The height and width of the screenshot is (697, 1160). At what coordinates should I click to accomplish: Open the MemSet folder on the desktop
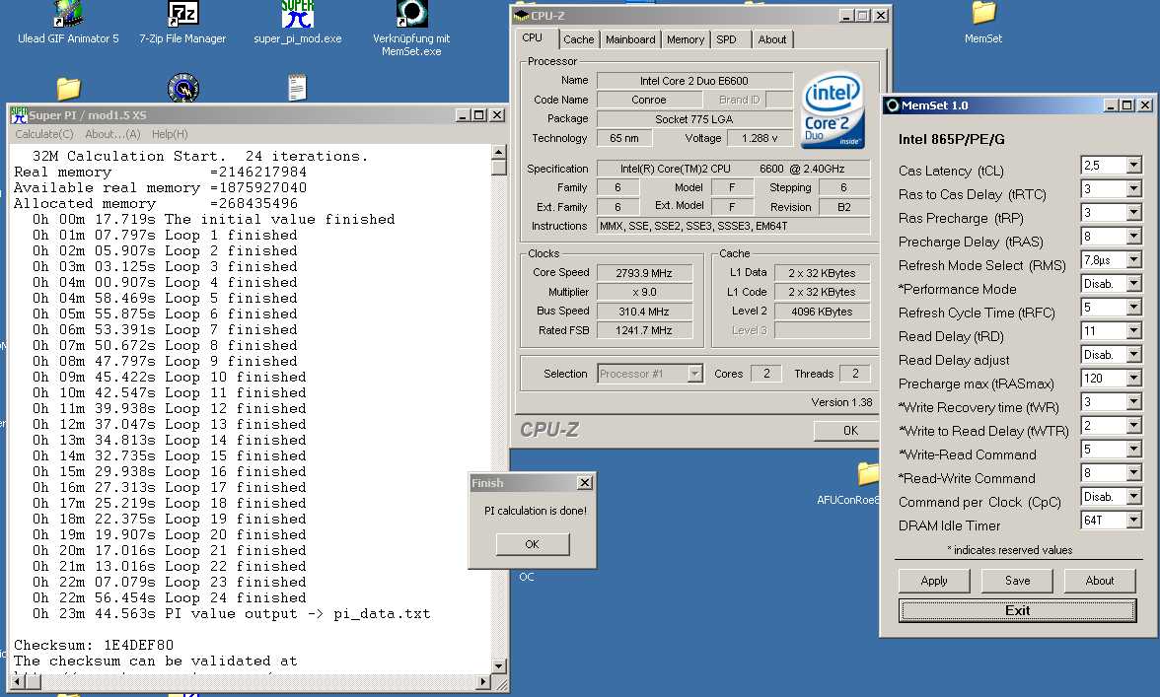click(983, 13)
